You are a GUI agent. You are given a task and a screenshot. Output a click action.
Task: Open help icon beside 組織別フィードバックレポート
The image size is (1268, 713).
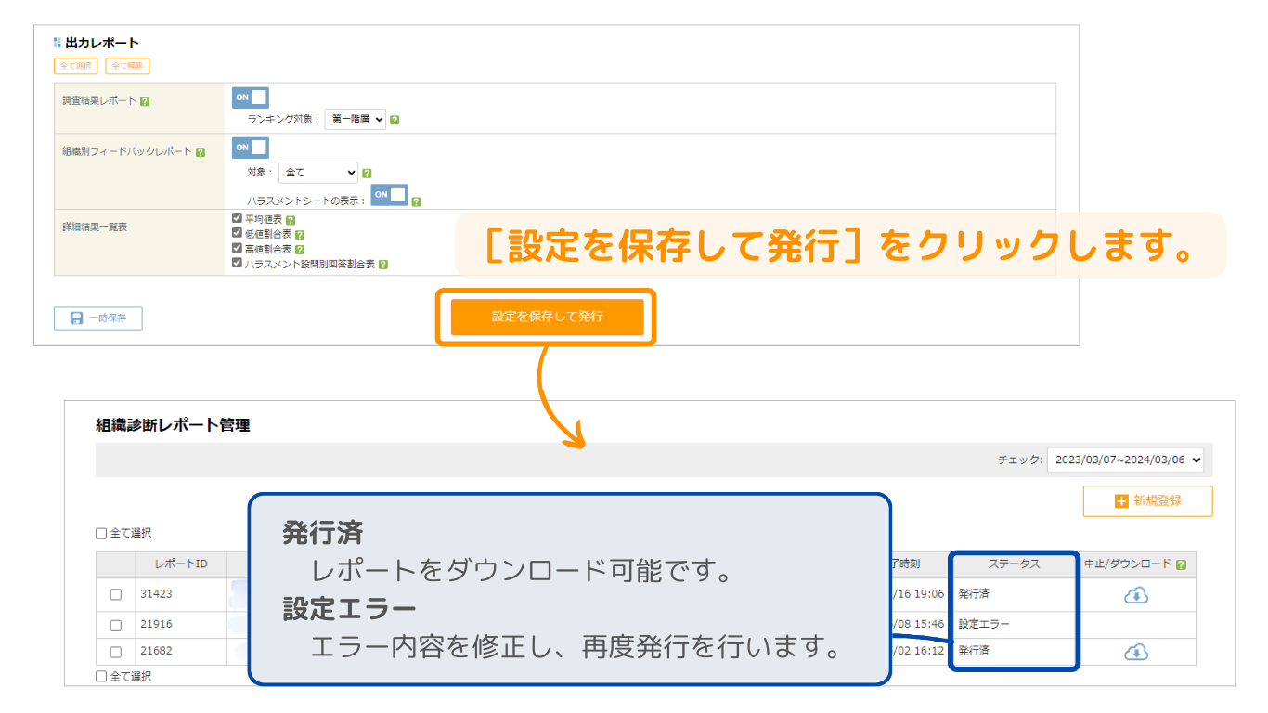pyautogui.click(x=201, y=152)
